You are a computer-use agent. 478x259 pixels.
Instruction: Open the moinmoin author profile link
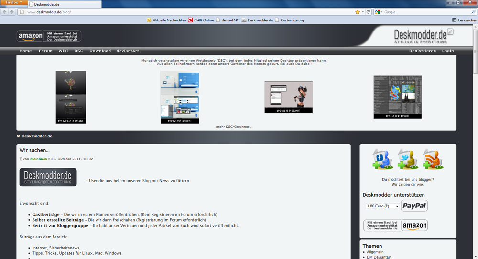(x=38, y=159)
